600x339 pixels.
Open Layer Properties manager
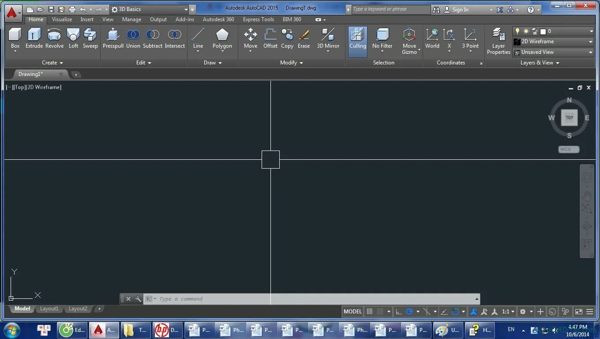click(x=499, y=41)
